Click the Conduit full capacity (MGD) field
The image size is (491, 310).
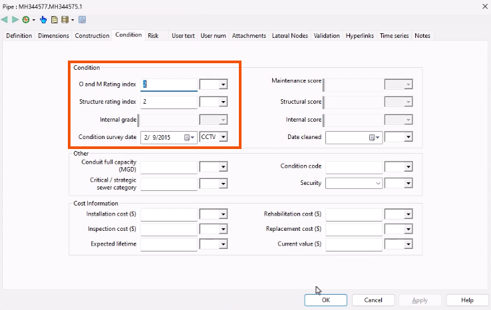click(169, 167)
